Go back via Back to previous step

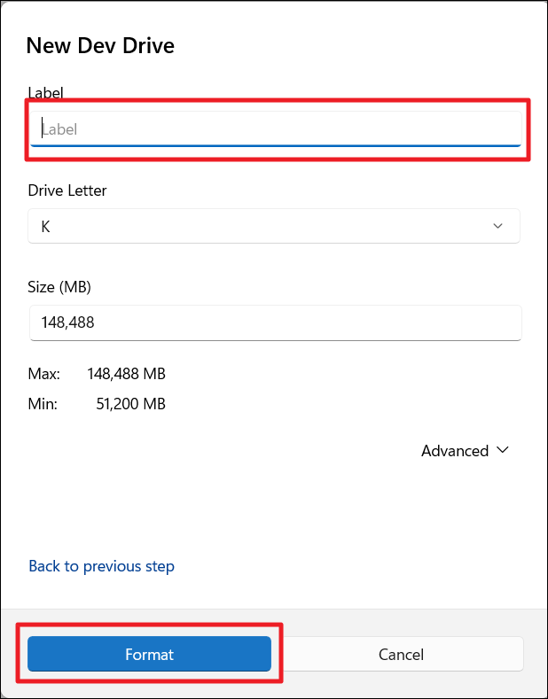click(101, 566)
